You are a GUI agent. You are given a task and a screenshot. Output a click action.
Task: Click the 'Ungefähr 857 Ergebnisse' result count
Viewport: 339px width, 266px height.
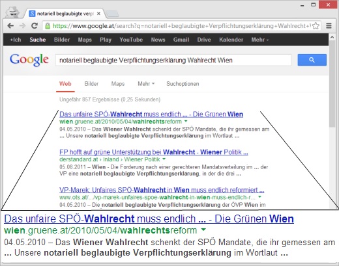(x=110, y=100)
